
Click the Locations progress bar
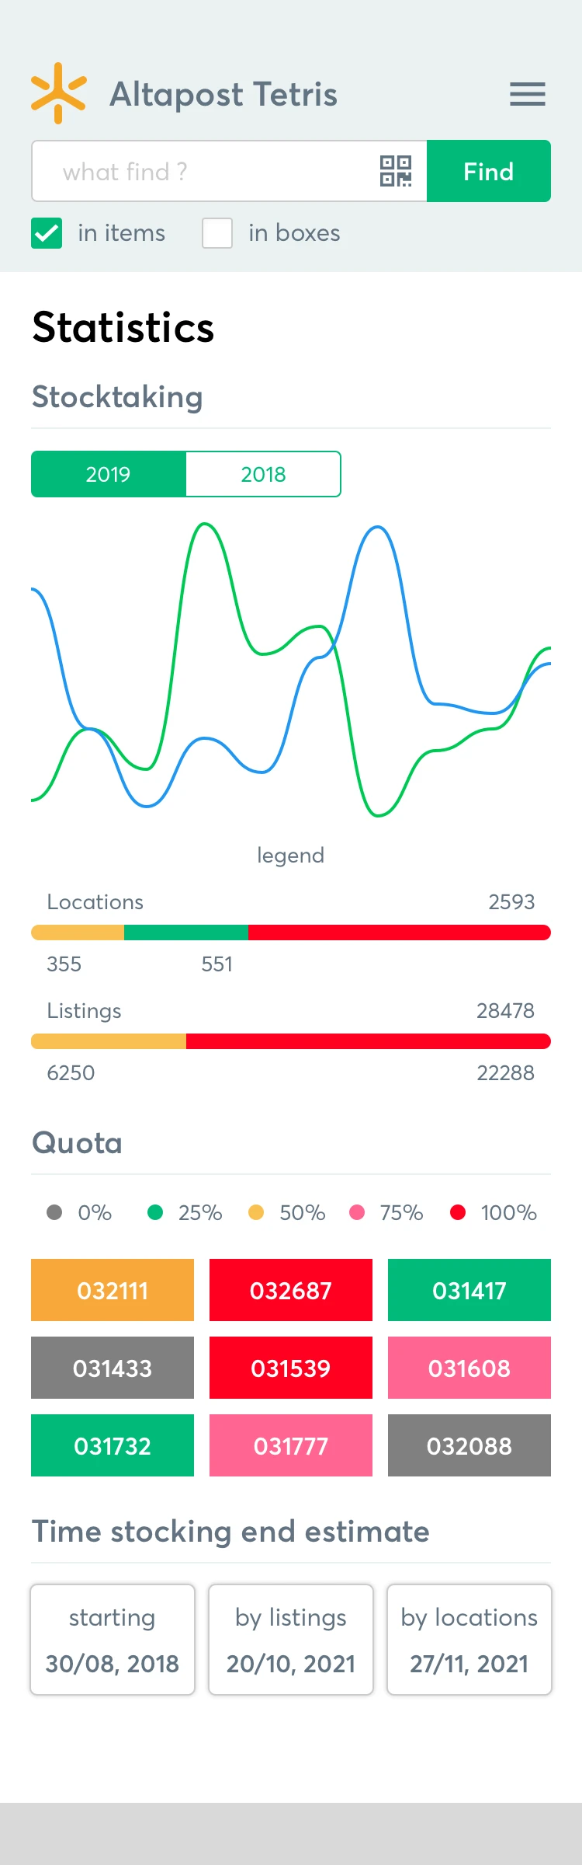[291, 932]
